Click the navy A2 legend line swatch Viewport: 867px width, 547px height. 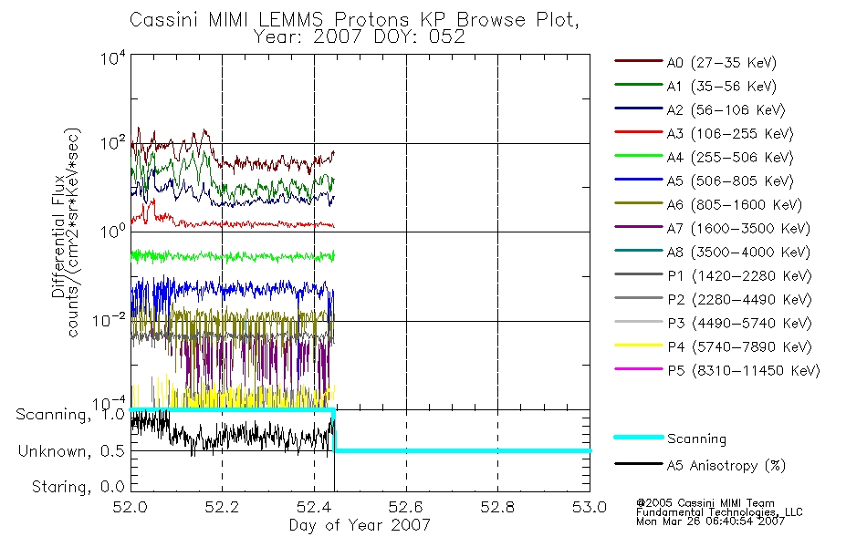(638, 108)
